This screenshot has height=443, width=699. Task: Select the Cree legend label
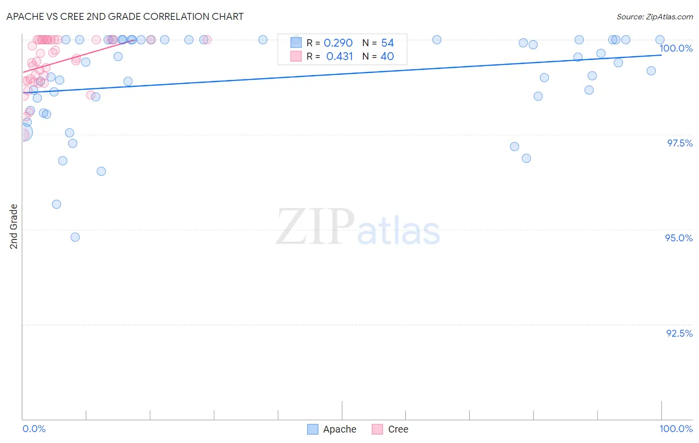tap(398, 430)
